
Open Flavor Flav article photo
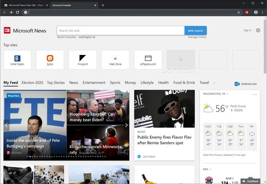(x=164, y=109)
